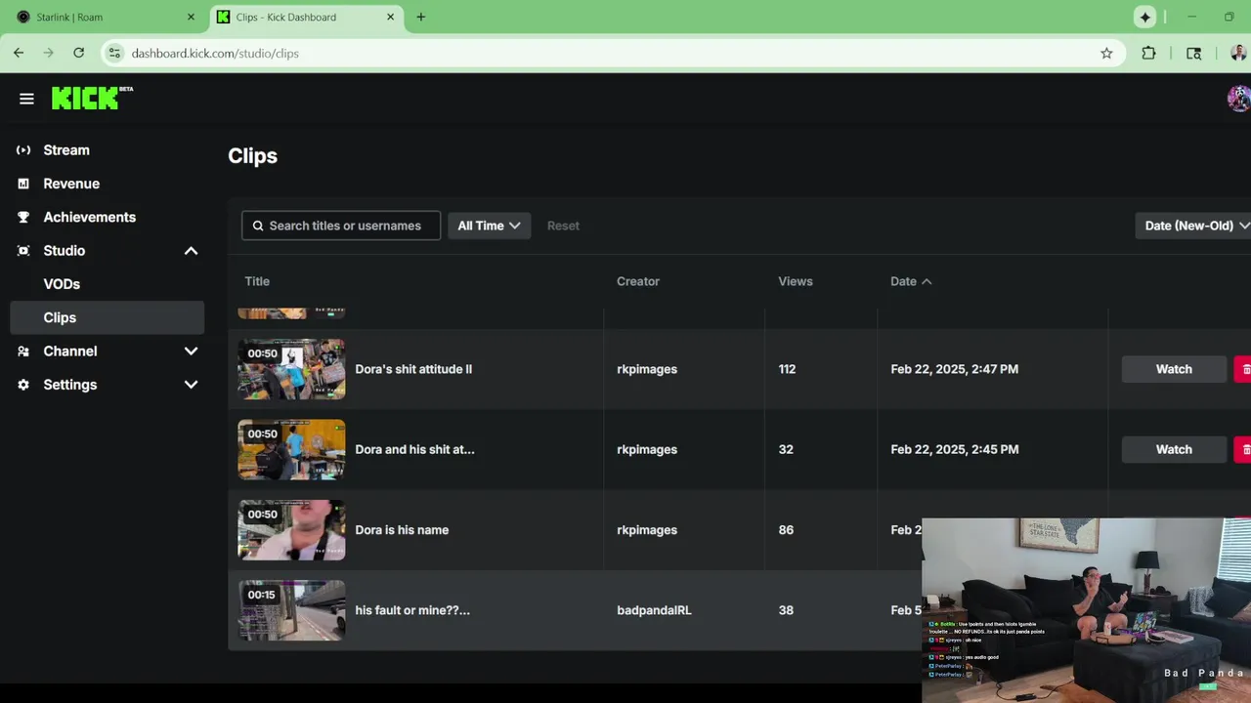Image resolution: width=1251 pixels, height=703 pixels.
Task: Click the Revenue sidebar icon
Action: point(23,184)
